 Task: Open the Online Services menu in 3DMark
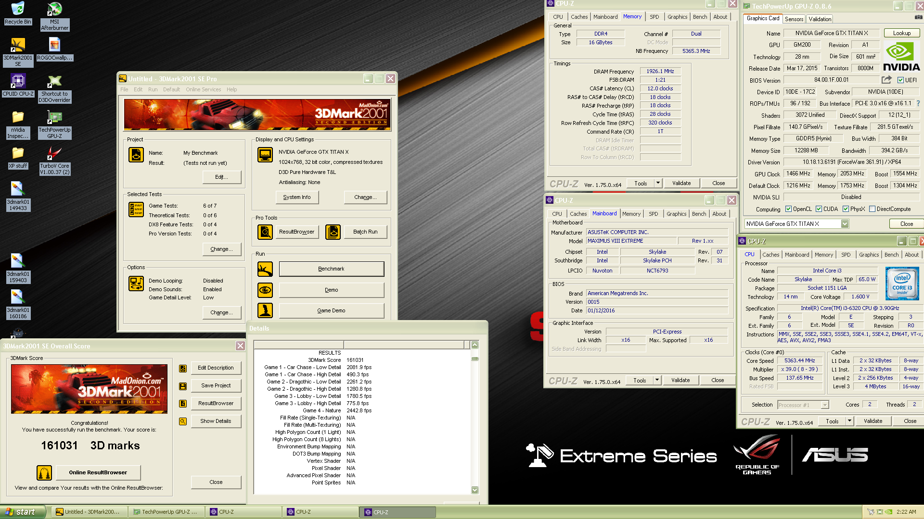203,89
